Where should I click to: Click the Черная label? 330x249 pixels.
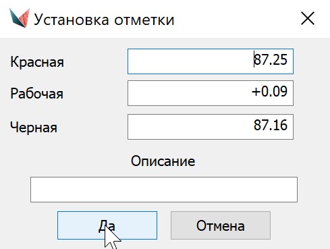34,128
